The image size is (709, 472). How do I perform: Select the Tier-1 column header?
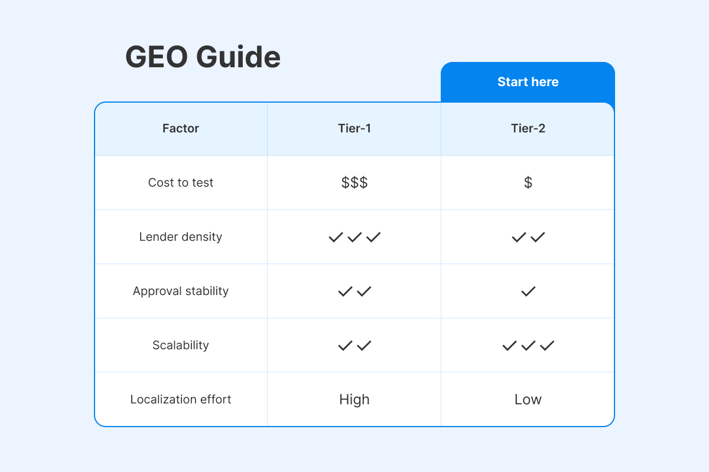pyautogui.click(x=354, y=129)
